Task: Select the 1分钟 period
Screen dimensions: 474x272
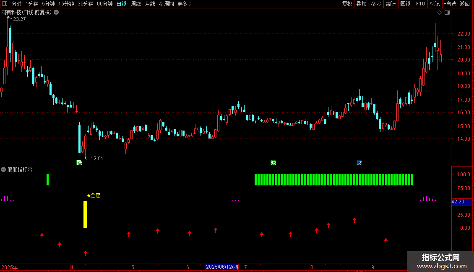Action: click(x=32, y=4)
